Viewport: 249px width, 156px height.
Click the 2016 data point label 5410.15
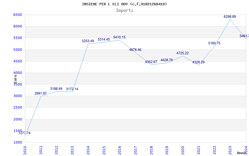119,37
